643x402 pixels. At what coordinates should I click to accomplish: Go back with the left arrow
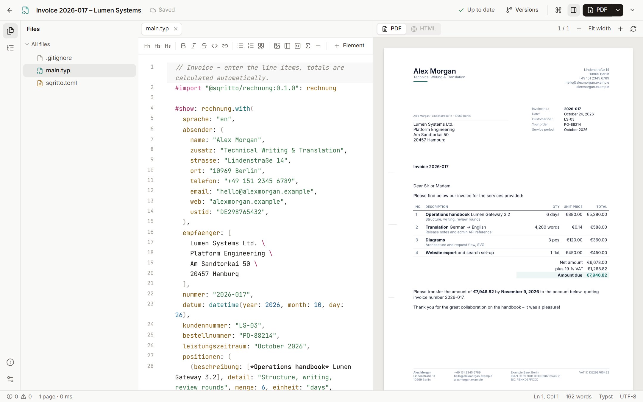(10, 10)
